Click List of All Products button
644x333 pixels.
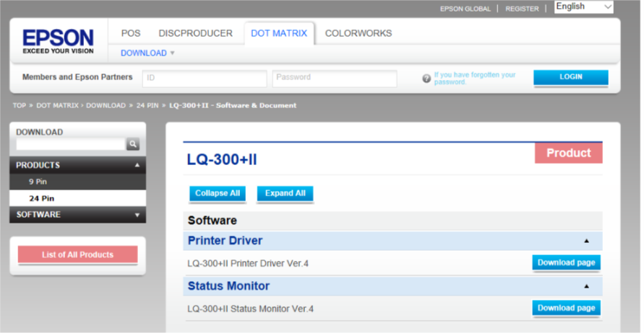click(77, 254)
